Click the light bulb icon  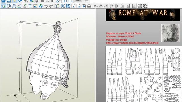pos(15,1)
